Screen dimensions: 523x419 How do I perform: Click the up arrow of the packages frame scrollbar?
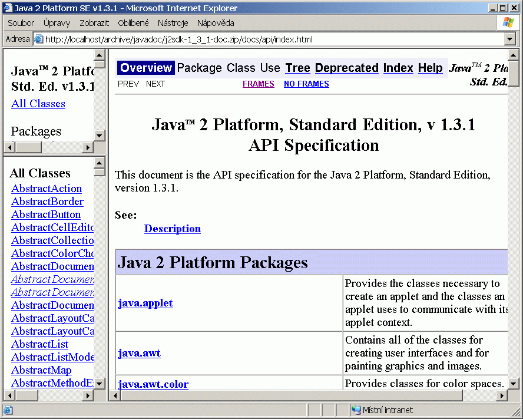(x=100, y=55)
